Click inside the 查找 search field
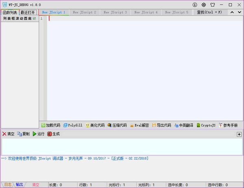Image resolution: width=244 pixels, height=188 pixels. 209,12
